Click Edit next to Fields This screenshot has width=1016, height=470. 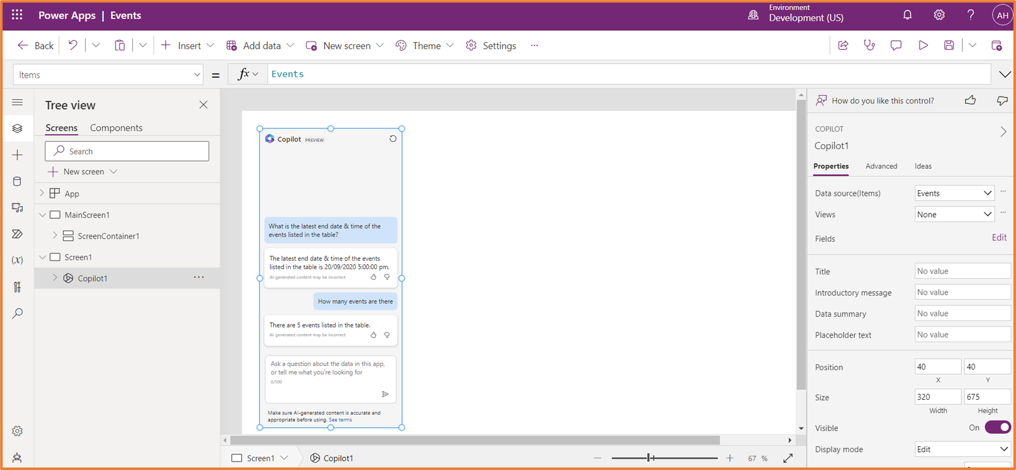[x=999, y=237]
